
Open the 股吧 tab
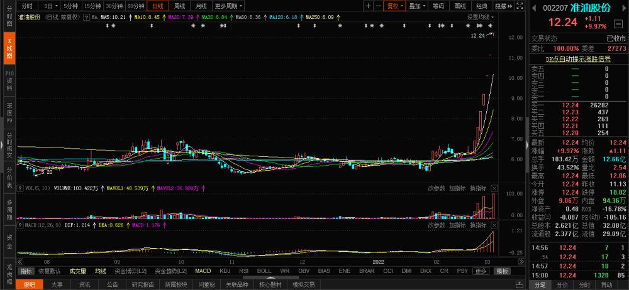point(30,285)
